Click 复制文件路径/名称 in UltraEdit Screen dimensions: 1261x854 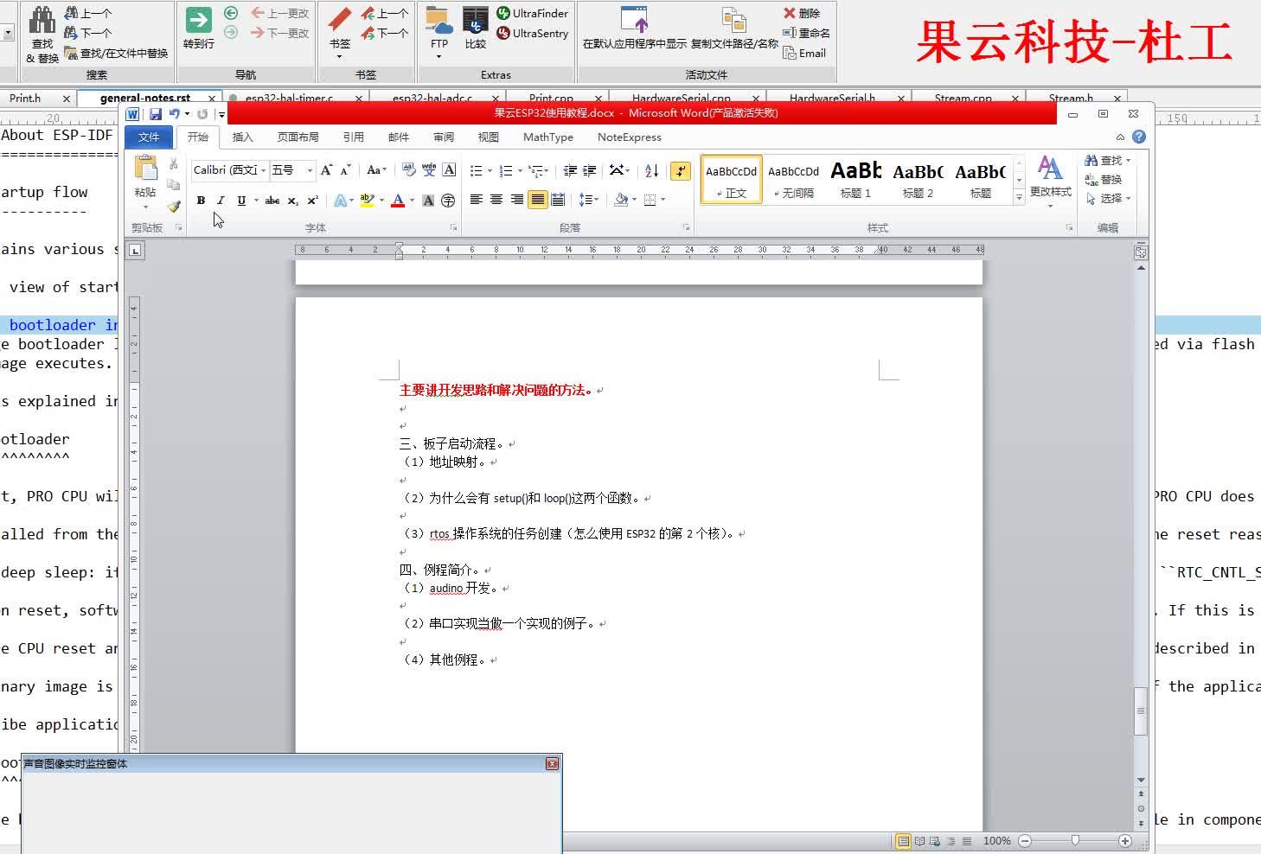[734, 28]
